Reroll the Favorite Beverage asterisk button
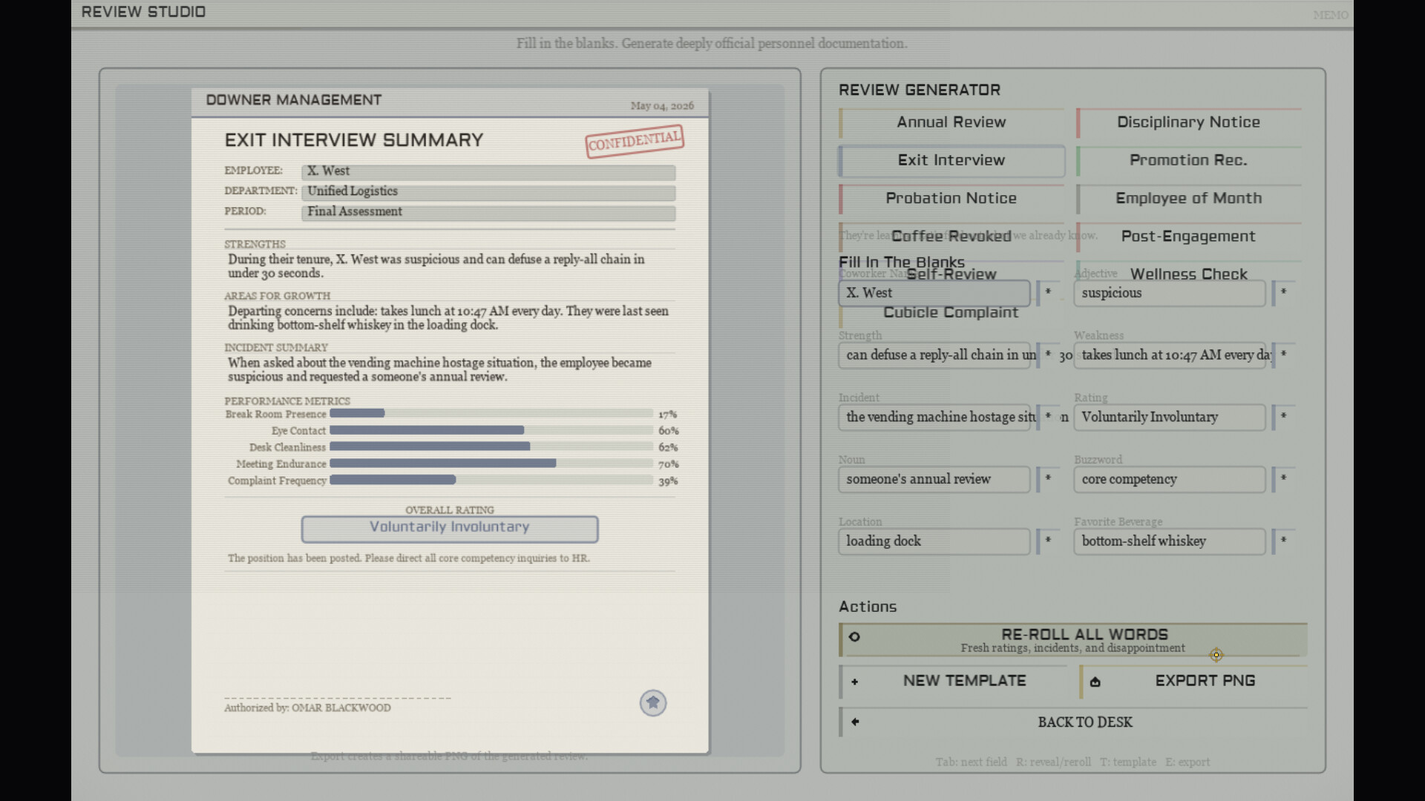 [x=1283, y=541]
